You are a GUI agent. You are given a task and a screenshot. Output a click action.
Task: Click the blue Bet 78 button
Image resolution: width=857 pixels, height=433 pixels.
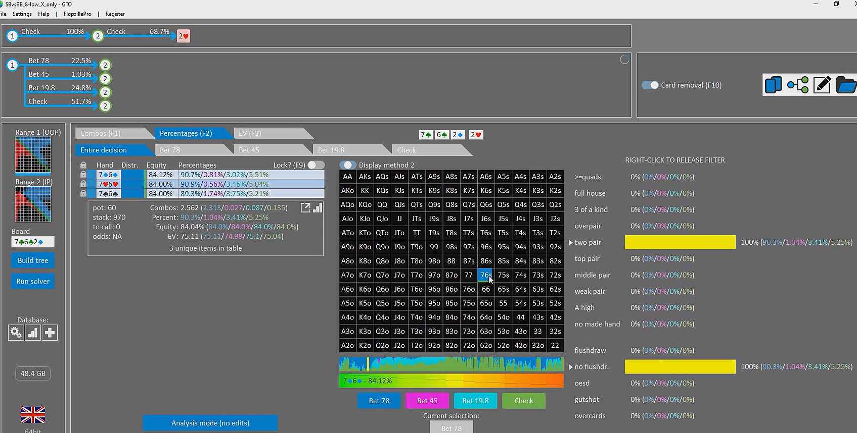pos(379,401)
